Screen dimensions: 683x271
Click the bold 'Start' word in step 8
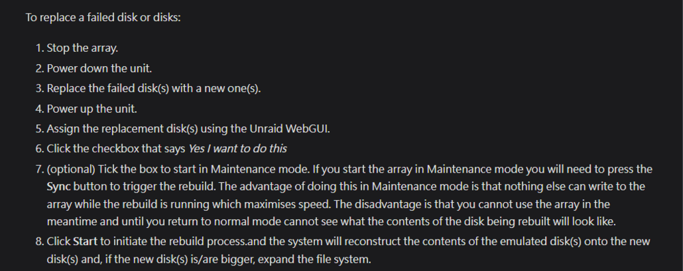click(x=85, y=242)
